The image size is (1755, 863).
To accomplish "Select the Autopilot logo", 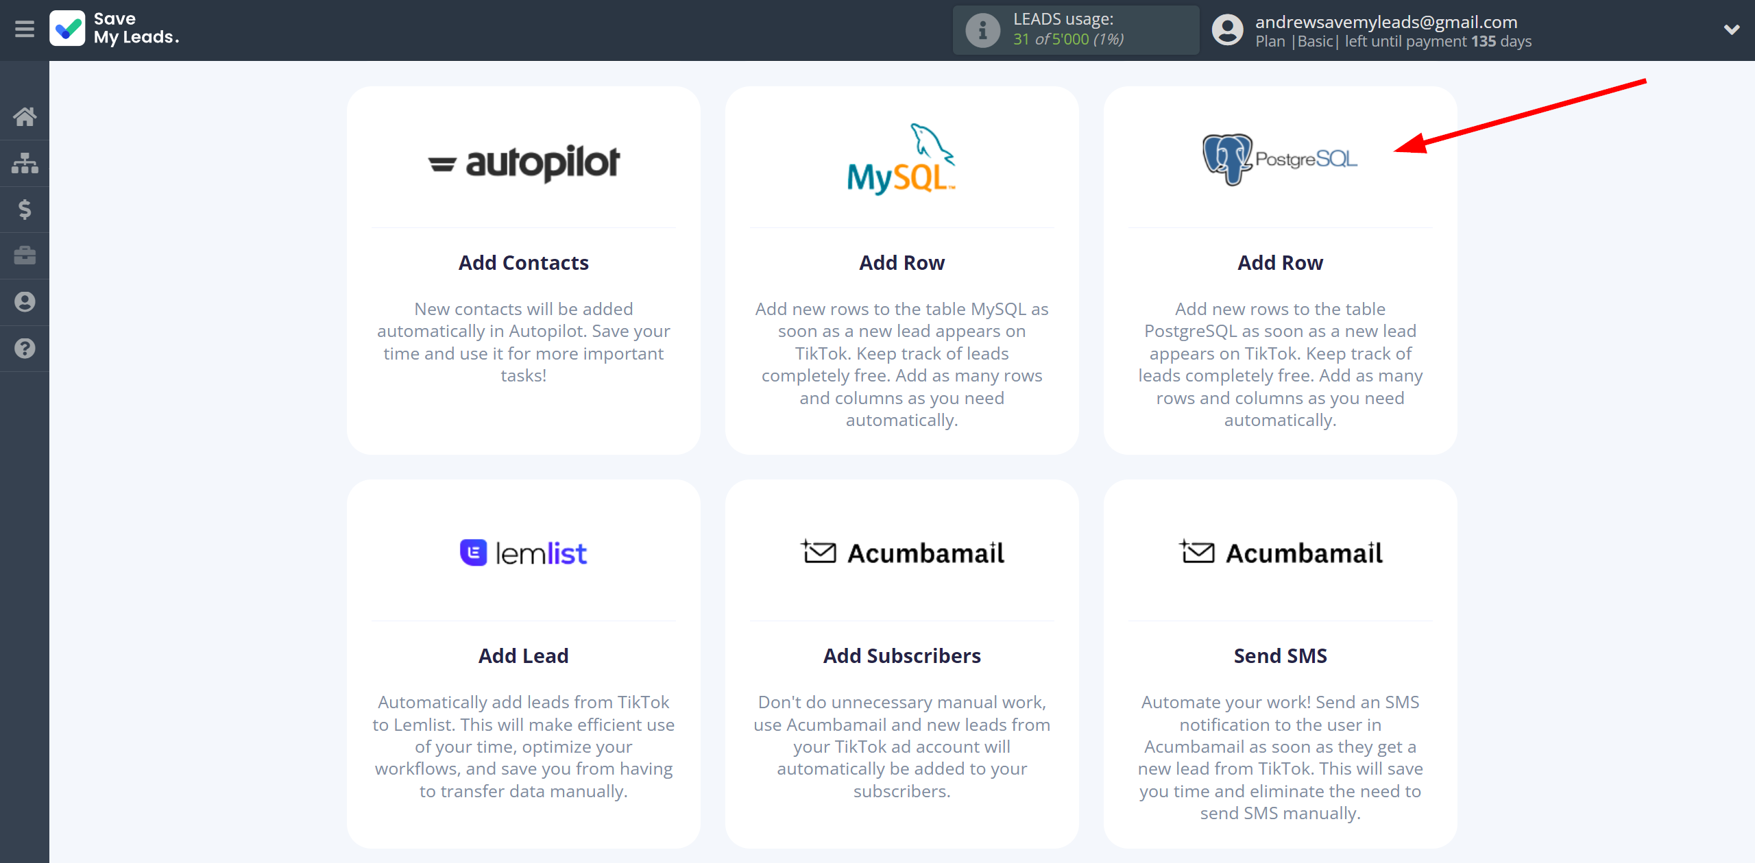I will [524, 163].
